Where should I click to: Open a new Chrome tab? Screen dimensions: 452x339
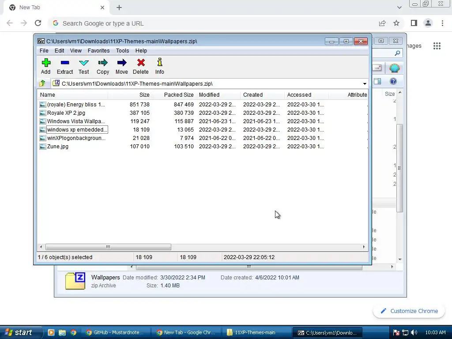(119, 8)
